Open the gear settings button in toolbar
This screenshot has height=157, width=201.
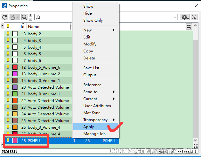point(184,17)
